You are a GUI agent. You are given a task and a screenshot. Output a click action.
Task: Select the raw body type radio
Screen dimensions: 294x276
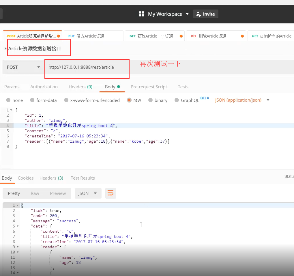(x=129, y=100)
